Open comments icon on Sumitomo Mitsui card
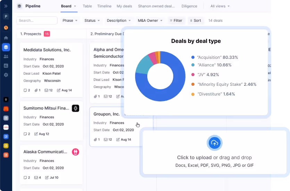290x191 pixels. [x=25, y=134]
